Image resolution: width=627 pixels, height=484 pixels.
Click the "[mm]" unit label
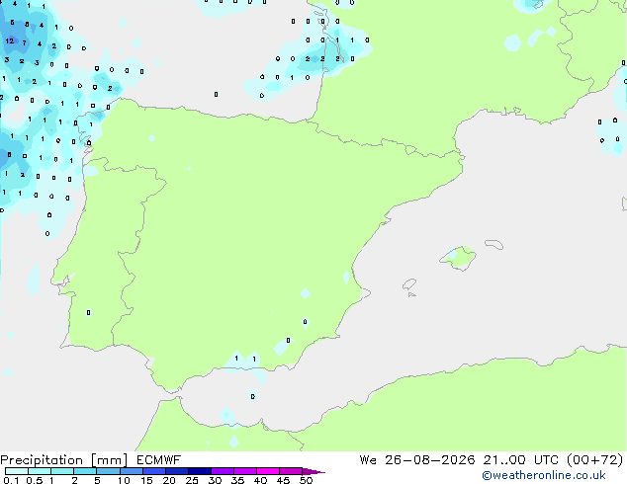[x=110, y=460]
